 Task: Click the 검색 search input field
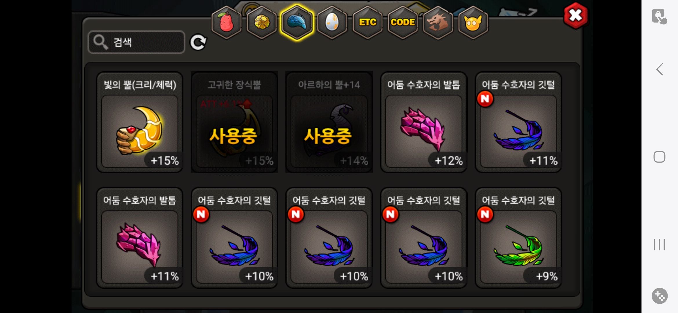point(136,42)
